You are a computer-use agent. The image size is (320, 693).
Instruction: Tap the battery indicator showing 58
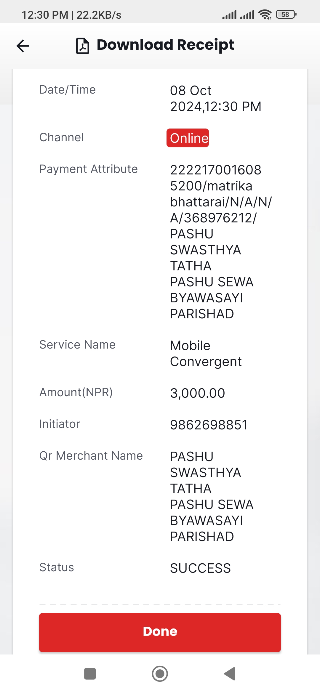point(286,15)
